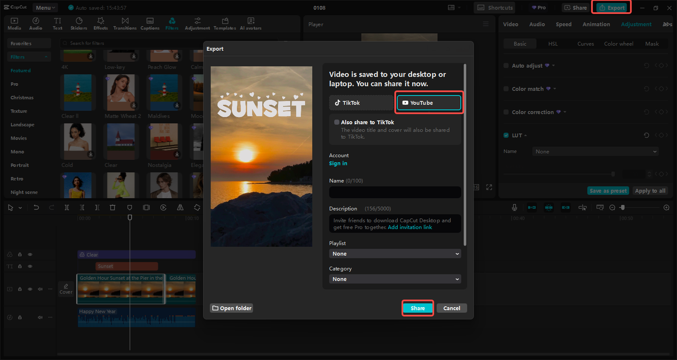Open the Stickers panel
This screenshot has height=360, width=677.
pyautogui.click(x=79, y=23)
